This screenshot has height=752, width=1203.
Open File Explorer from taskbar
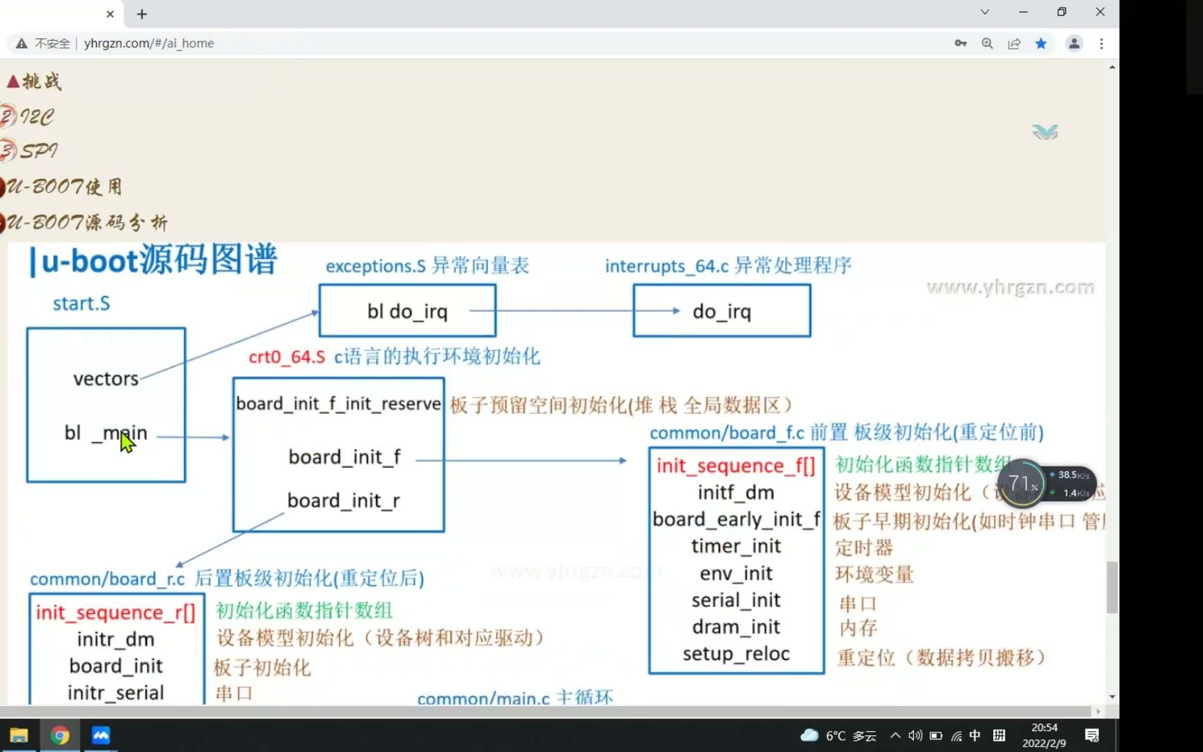pos(19,735)
